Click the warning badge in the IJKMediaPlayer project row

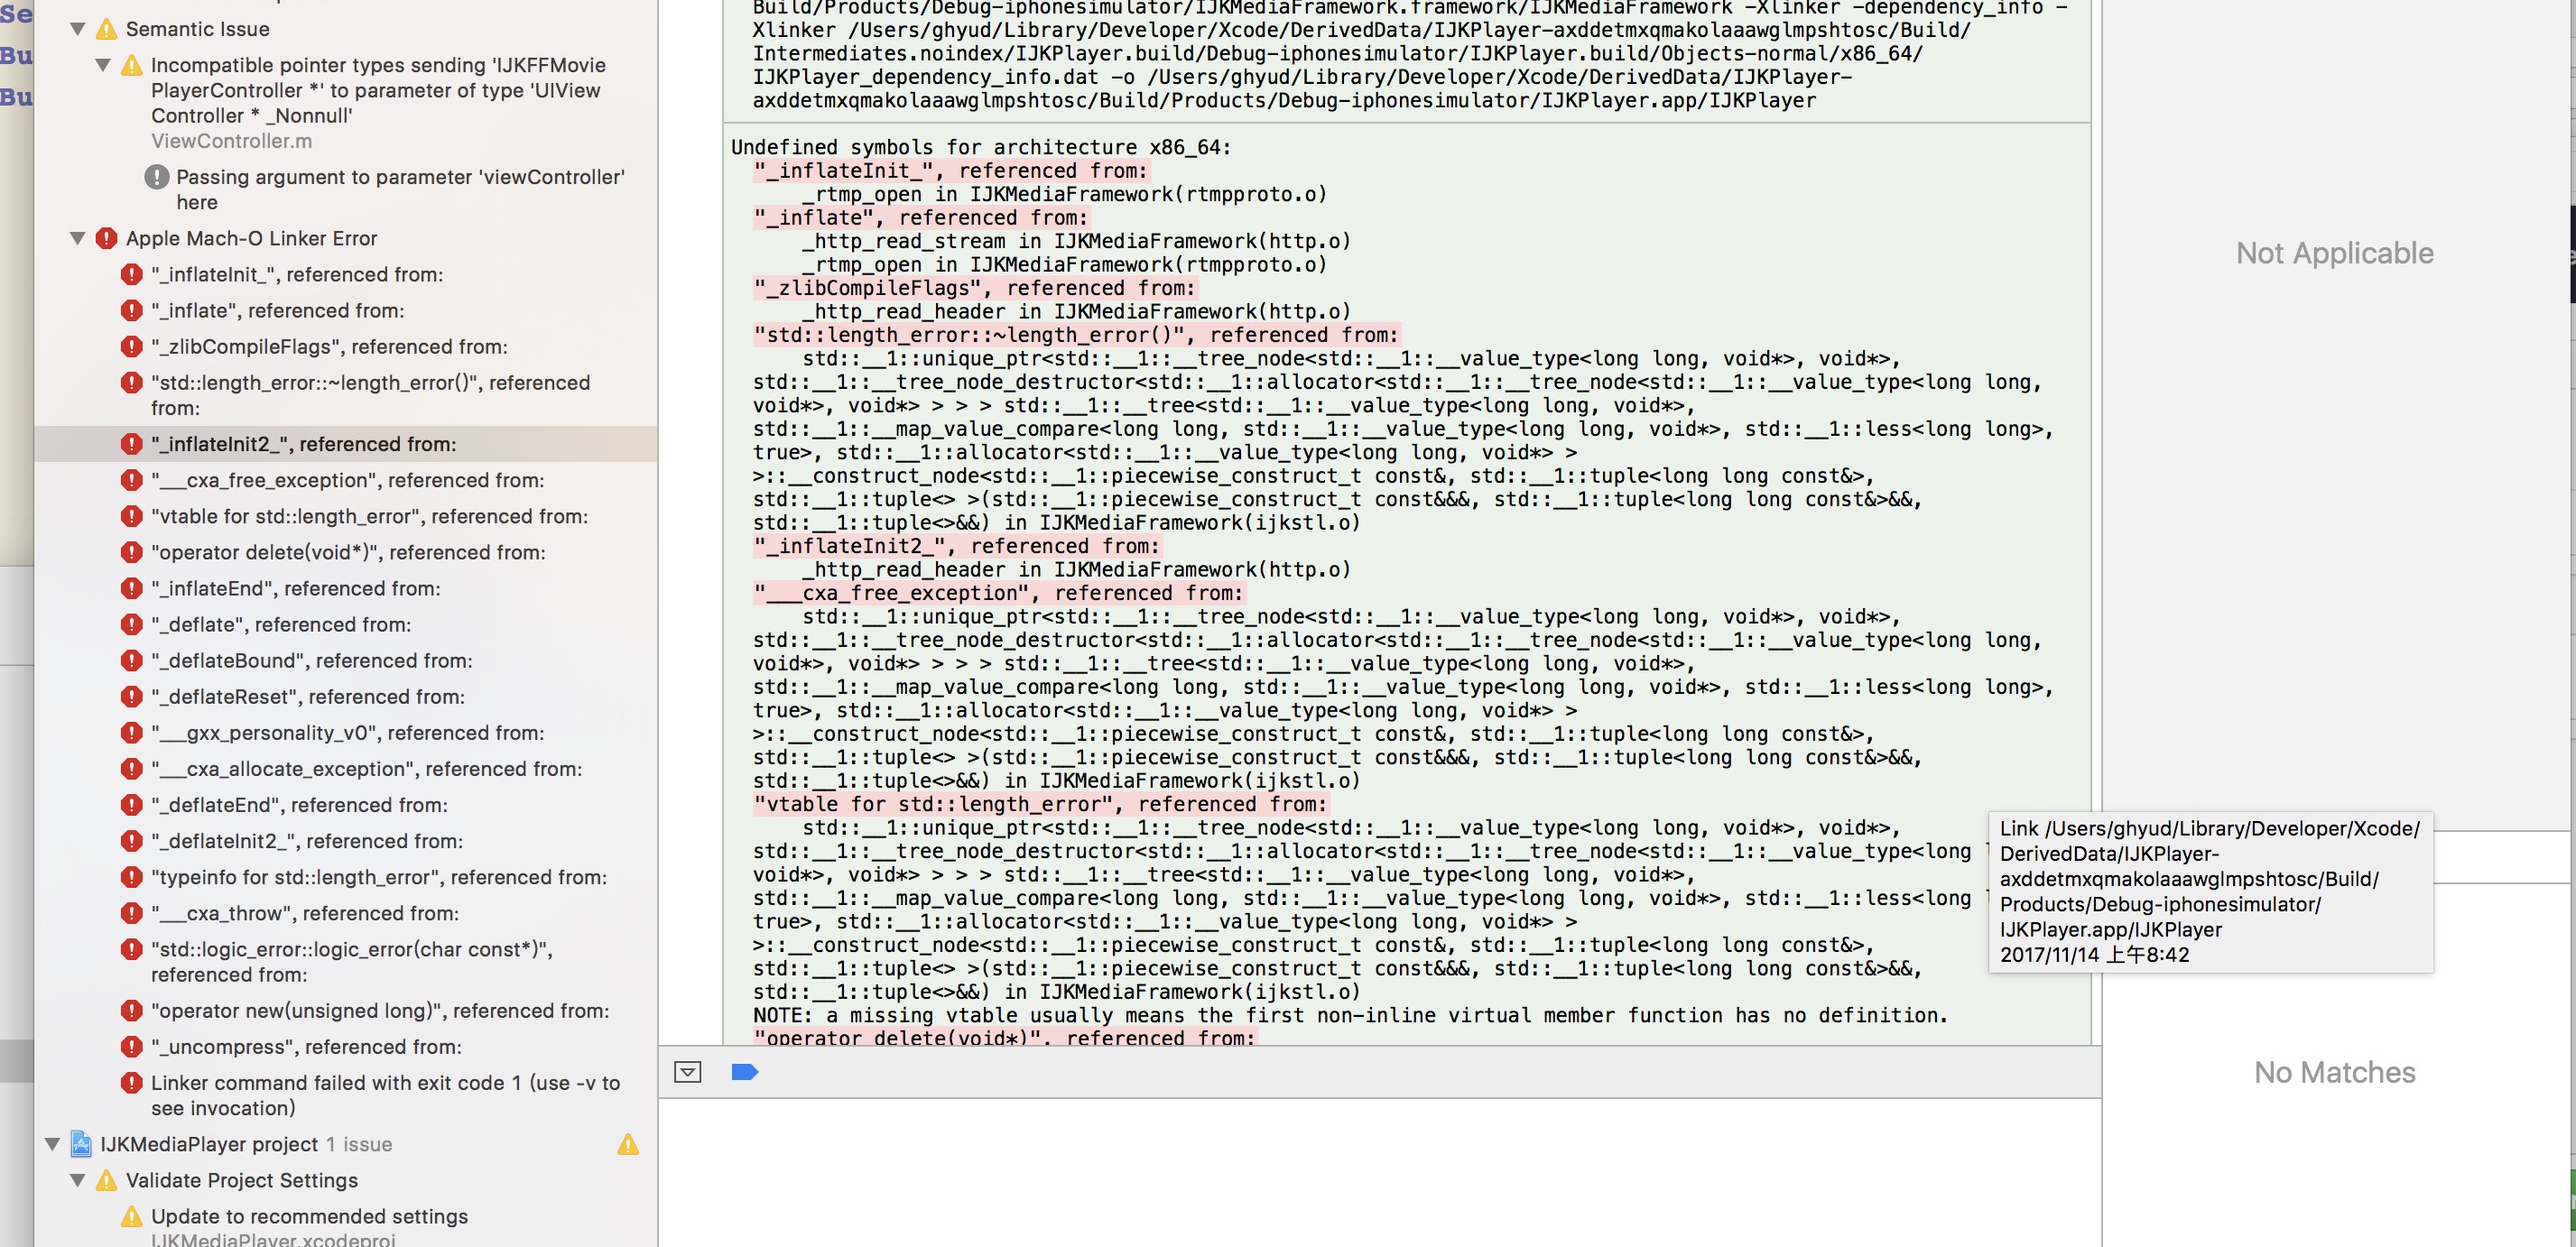(x=628, y=1144)
